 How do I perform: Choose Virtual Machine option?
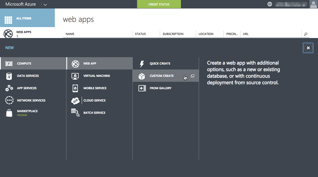pos(100,76)
